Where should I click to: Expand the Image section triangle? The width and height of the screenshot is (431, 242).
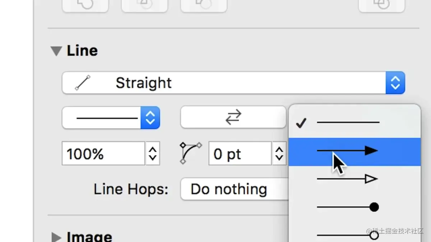coord(56,237)
